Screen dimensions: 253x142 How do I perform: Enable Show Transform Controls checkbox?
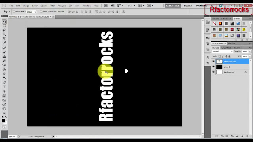(x=41, y=11)
